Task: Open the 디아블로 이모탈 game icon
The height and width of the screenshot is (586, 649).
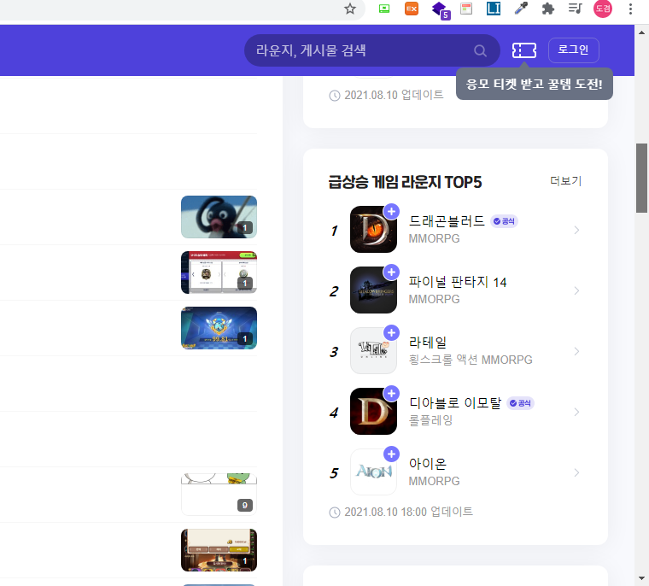Action: pyautogui.click(x=373, y=411)
